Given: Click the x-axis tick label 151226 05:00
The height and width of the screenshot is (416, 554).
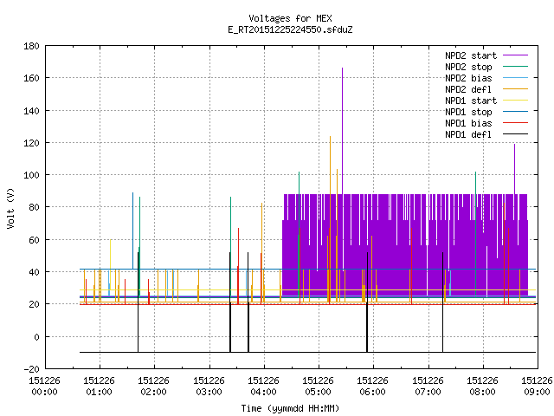Looking at the screenshot, I should point(318,387).
